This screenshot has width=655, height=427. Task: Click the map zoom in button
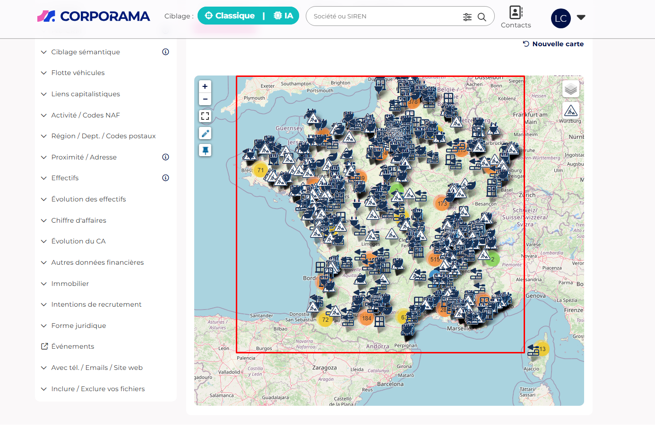(205, 86)
